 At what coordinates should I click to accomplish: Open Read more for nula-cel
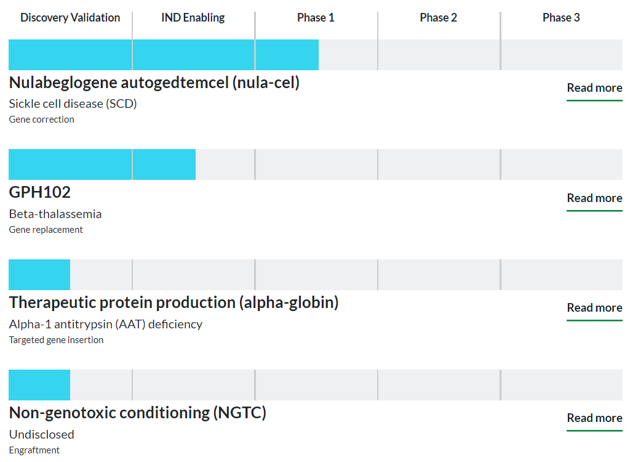point(594,88)
